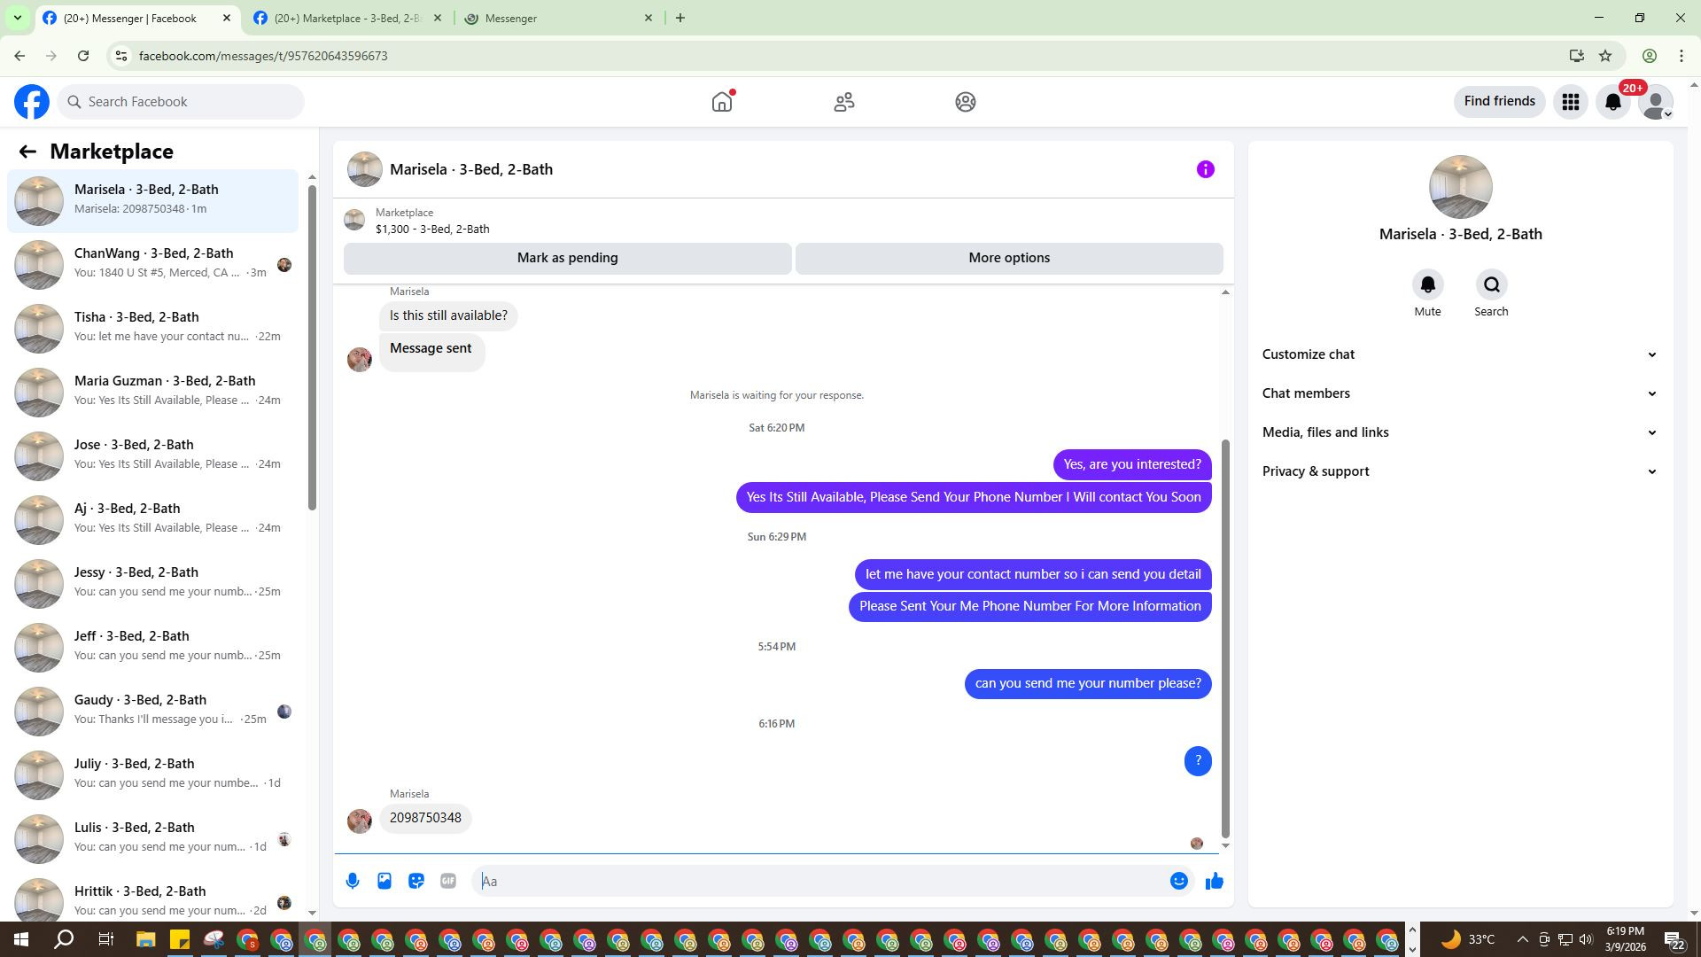Click the voice clip microphone icon

[353, 881]
